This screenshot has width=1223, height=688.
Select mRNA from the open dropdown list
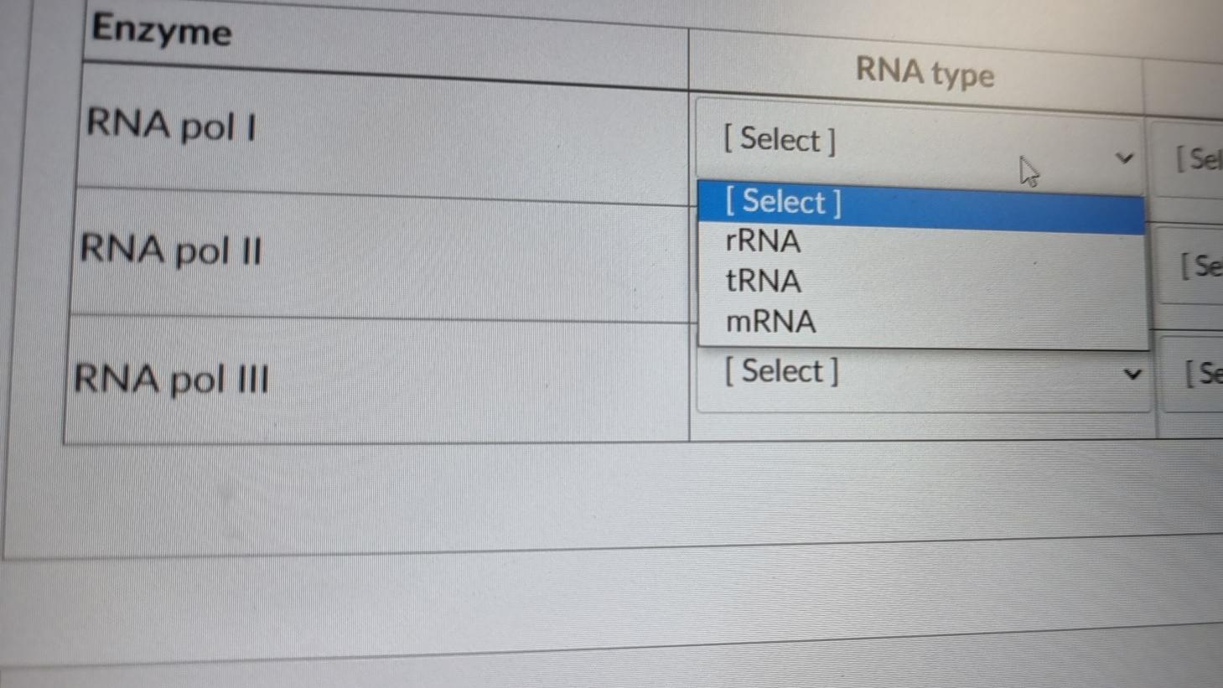point(770,321)
